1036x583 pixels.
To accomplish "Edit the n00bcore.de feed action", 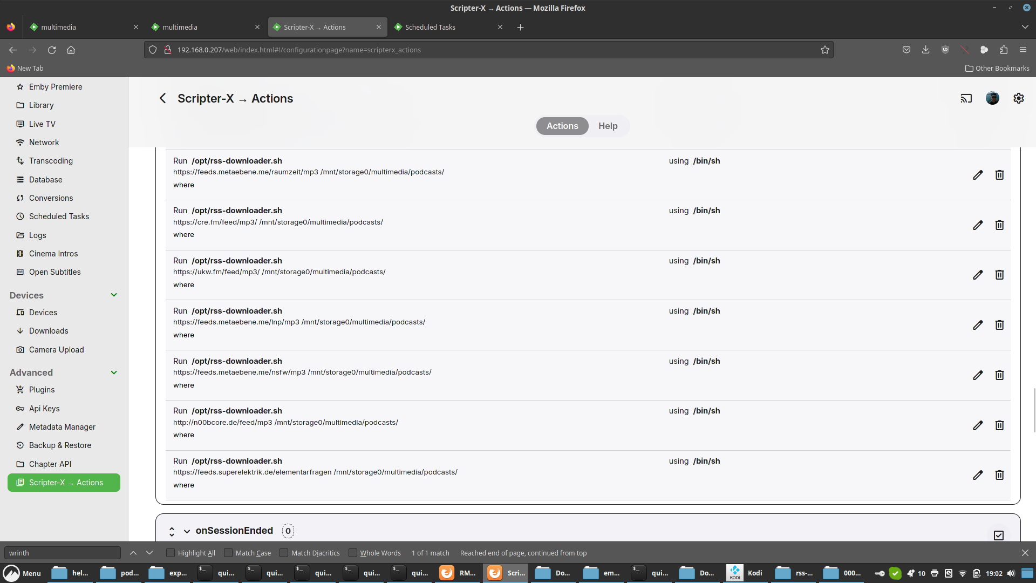I will [x=978, y=425].
